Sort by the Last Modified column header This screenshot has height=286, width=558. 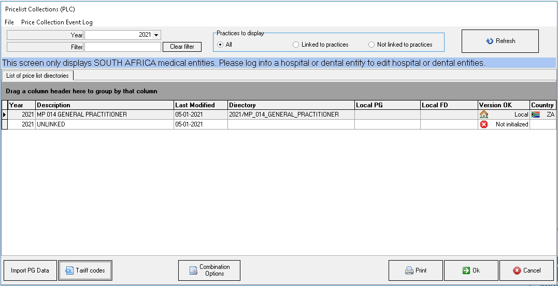(x=201, y=105)
